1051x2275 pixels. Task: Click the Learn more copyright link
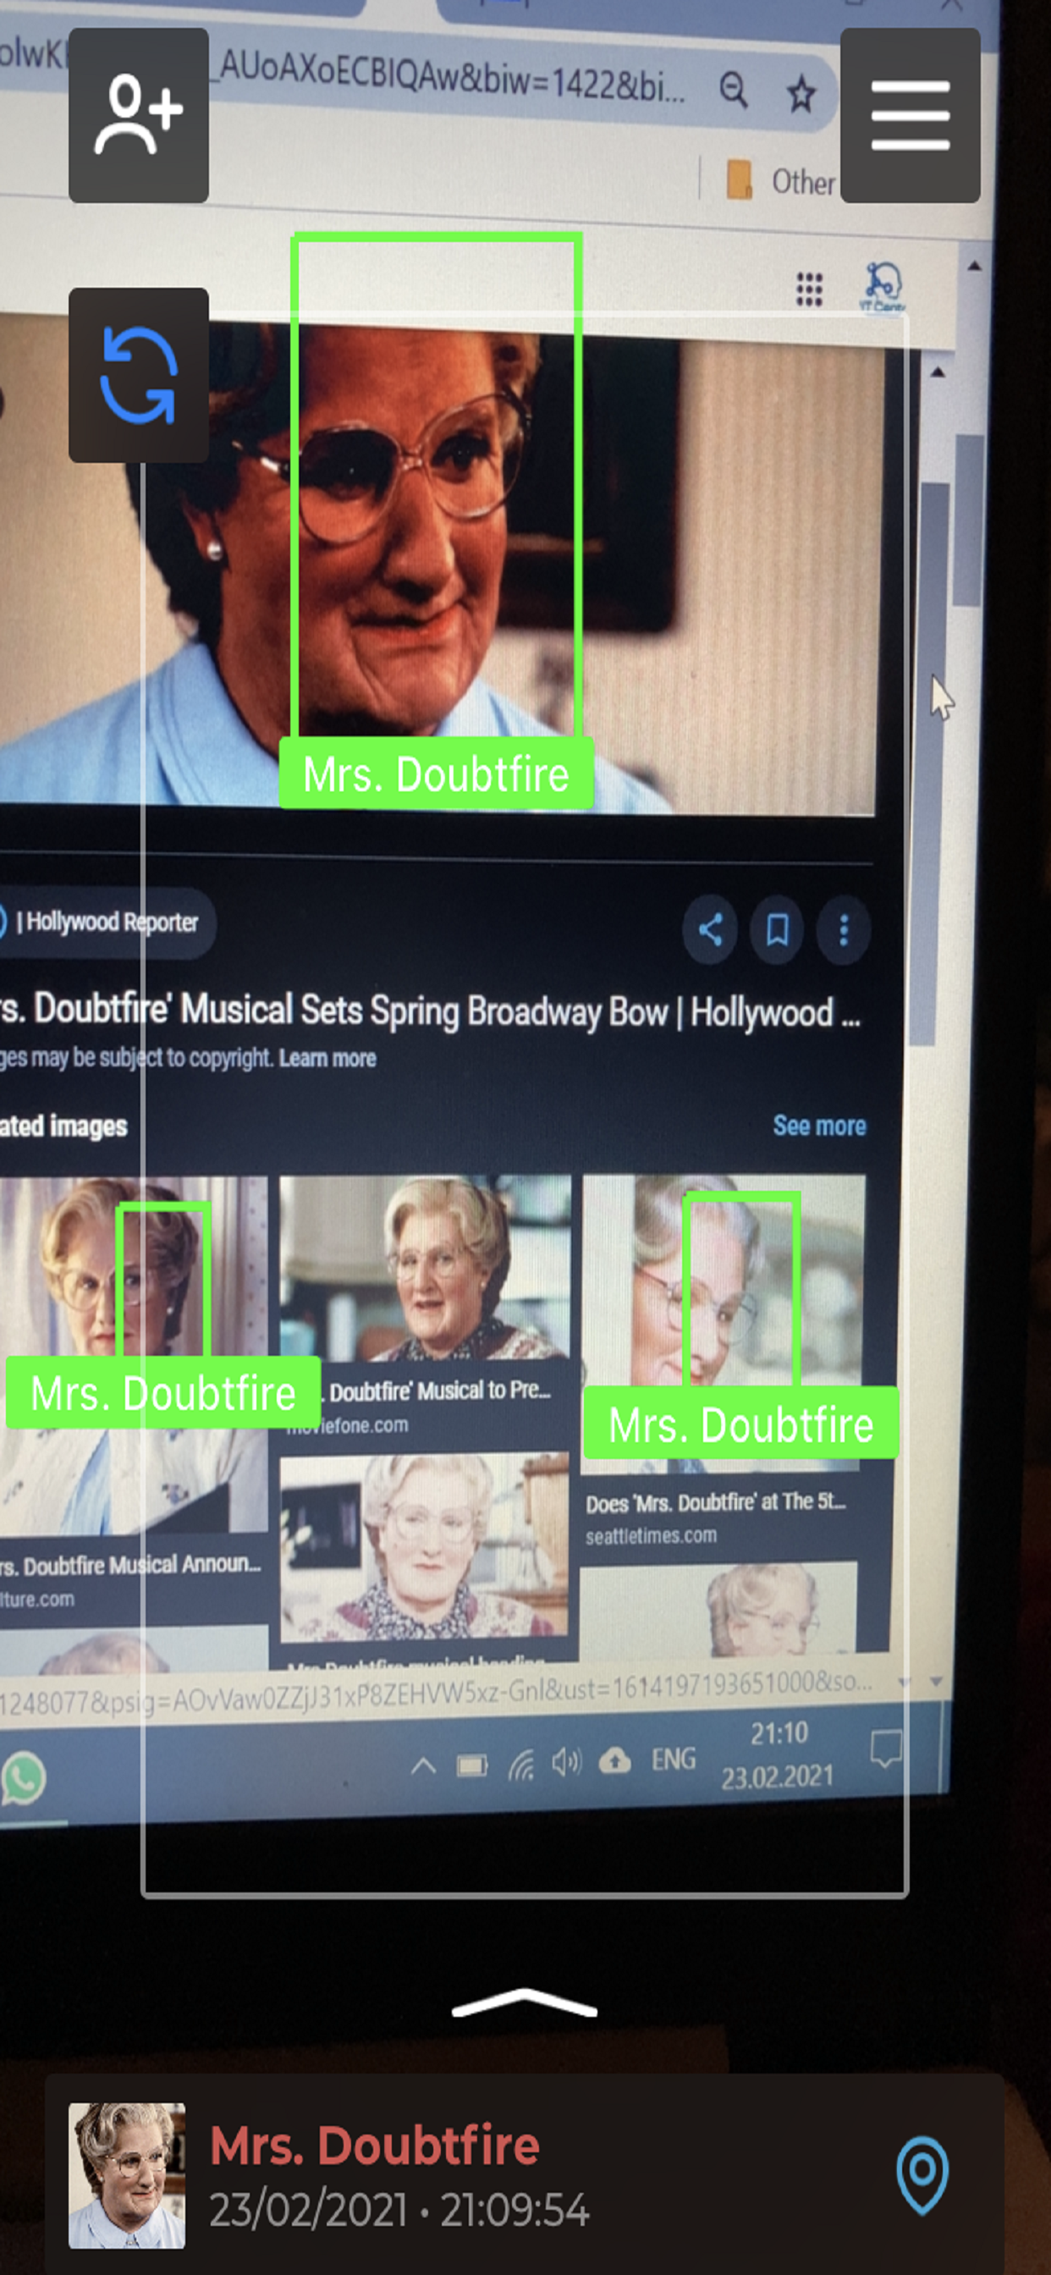point(327,1058)
